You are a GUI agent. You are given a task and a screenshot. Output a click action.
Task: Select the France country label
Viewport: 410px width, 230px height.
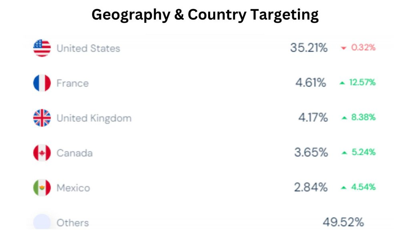coord(72,83)
